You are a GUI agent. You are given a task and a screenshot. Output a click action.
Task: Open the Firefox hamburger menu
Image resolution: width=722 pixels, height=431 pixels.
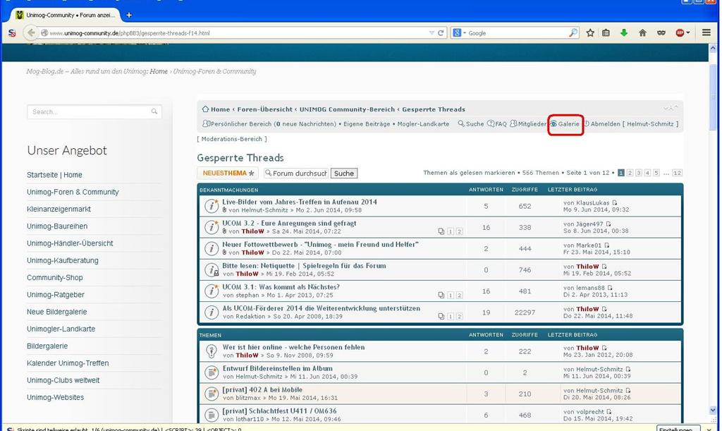(706, 32)
